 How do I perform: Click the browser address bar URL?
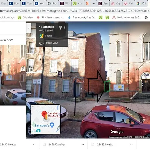[x=75, y=11]
